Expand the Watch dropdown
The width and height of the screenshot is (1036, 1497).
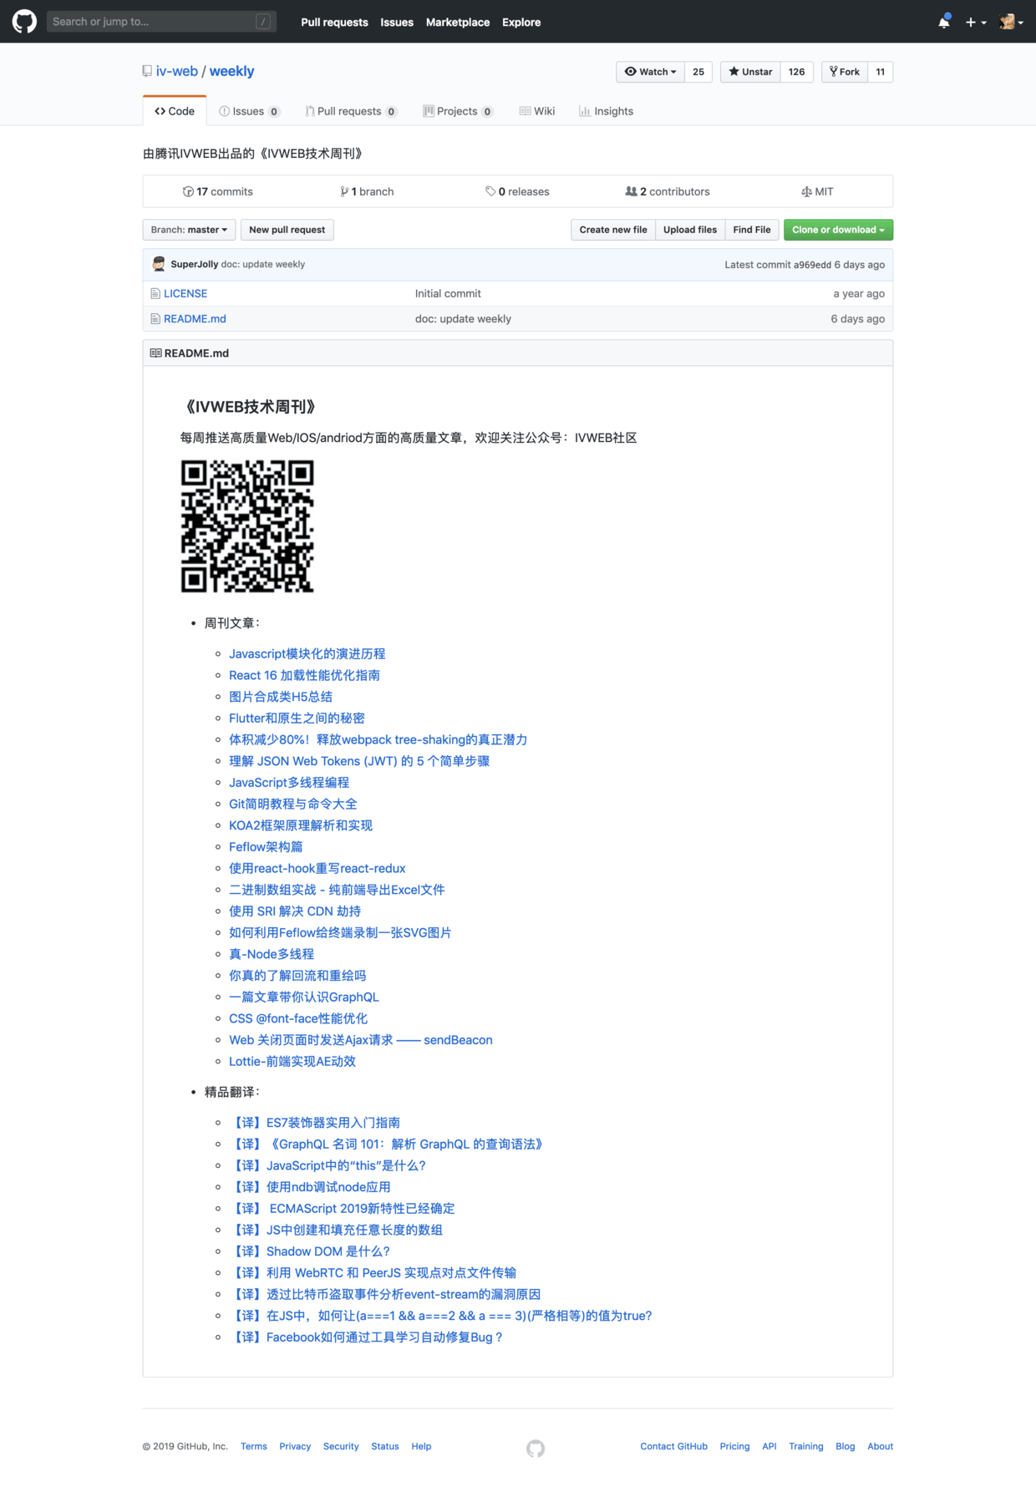click(651, 72)
